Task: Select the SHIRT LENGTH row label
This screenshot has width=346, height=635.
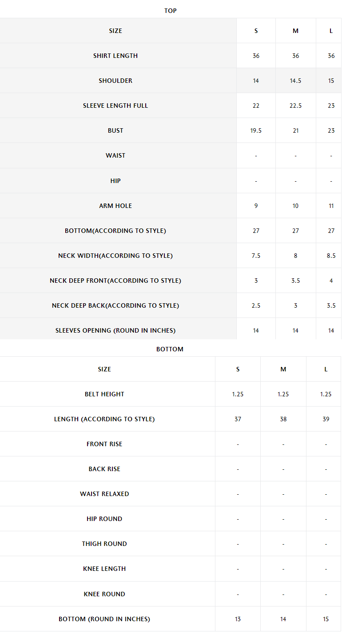Action: pyautogui.click(x=115, y=56)
